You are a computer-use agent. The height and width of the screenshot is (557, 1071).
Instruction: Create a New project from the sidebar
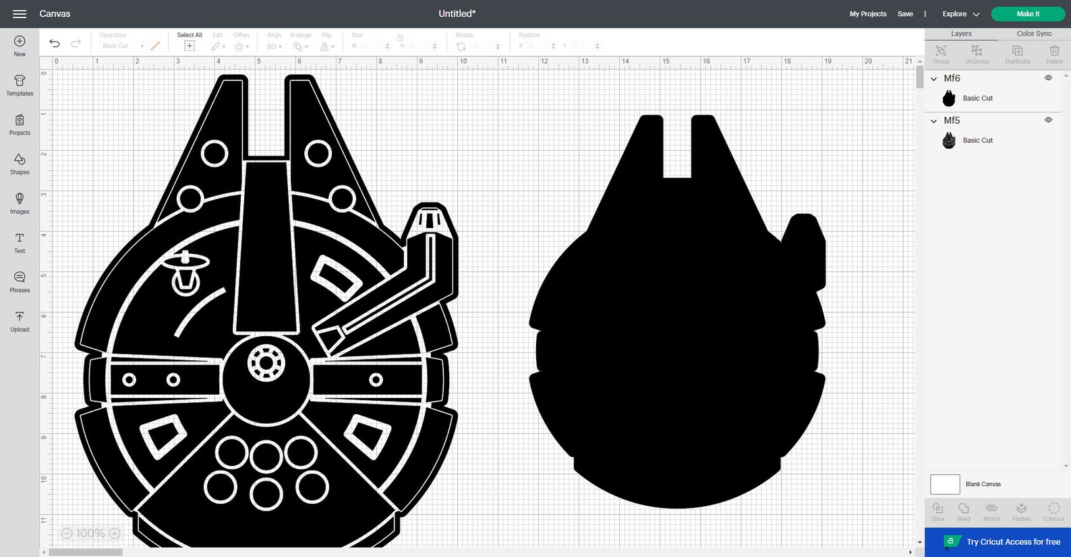pyautogui.click(x=20, y=46)
